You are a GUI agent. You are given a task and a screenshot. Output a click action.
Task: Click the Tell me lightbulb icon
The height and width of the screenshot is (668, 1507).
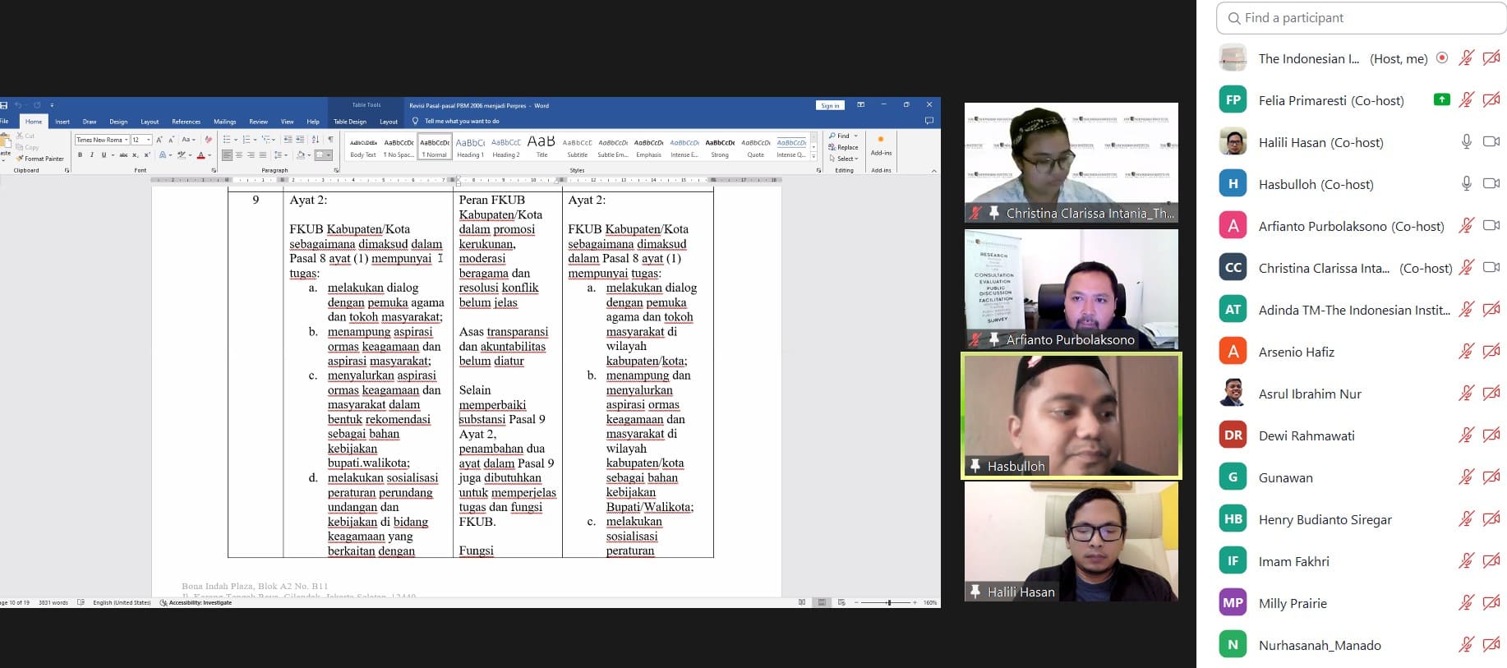(415, 121)
